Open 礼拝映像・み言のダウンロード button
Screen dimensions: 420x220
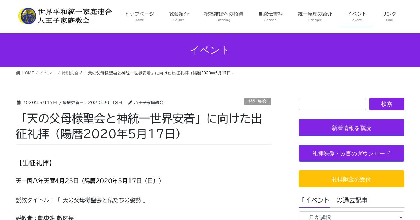coord(351,153)
